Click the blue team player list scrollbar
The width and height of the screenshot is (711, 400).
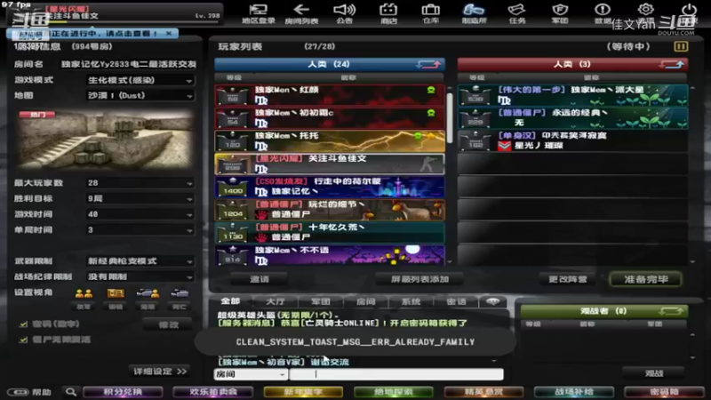450,119
